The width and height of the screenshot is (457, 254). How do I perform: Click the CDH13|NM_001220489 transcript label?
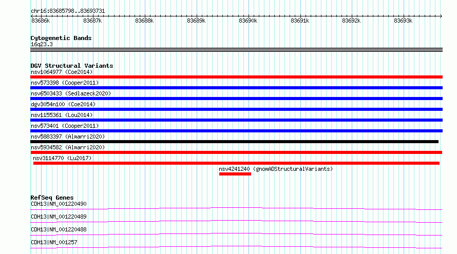pyautogui.click(x=59, y=217)
